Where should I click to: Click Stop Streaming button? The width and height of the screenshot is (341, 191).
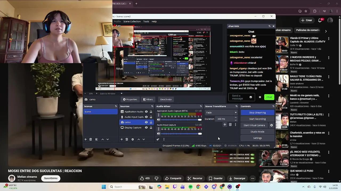pyautogui.click(x=257, y=112)
